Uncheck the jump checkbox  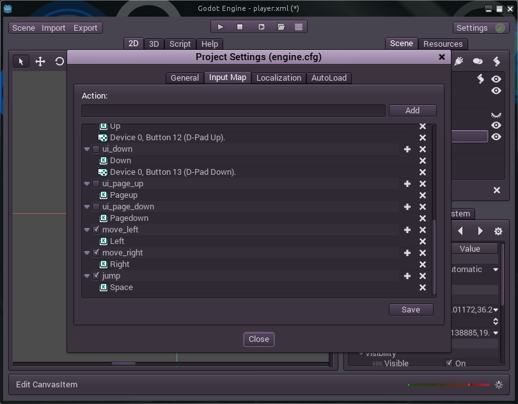[96, 275]
